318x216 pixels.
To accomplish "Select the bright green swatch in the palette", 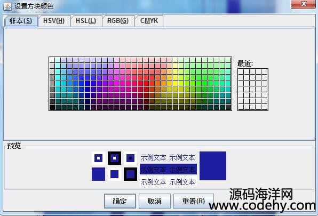I will (x=205, y=84).
